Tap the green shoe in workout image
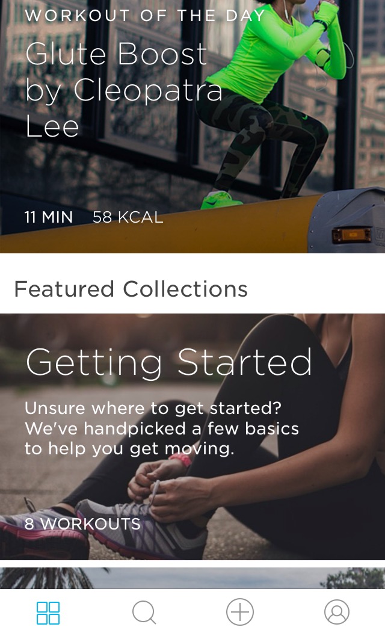 click(x=220, y=200)
